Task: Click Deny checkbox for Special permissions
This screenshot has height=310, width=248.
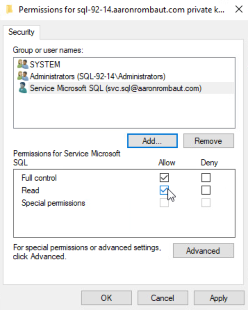Action: [x=206, y=203]
